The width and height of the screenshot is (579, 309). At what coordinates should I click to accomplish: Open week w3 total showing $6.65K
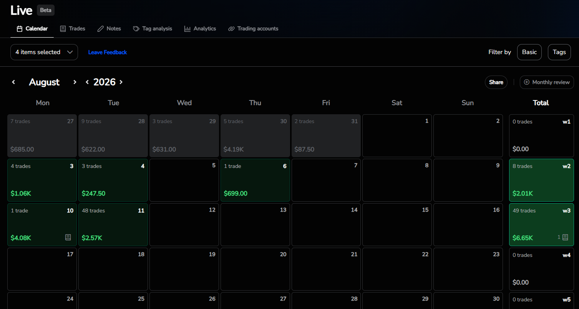[x=541, y=225]
